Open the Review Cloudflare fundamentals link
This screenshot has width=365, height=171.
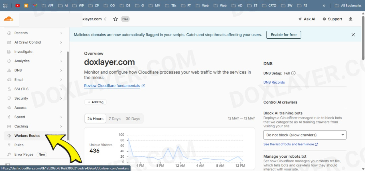tap(114, 86)
